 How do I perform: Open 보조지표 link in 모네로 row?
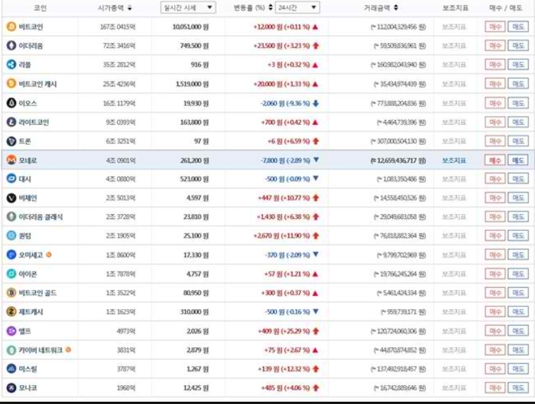pyautogui.click(x=454, y=160)
